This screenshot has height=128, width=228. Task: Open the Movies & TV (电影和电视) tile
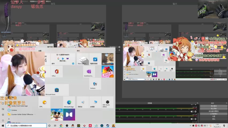[95, 59]
